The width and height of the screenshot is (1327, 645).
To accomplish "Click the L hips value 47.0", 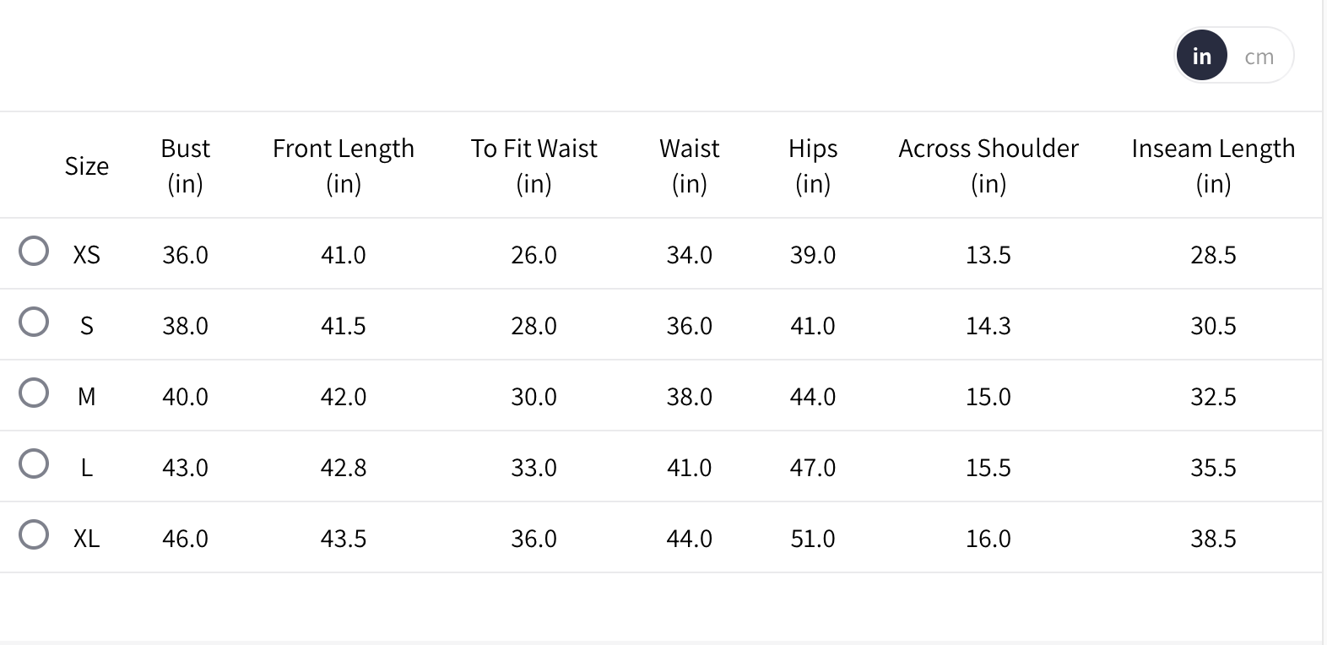I will click(813, 467).
